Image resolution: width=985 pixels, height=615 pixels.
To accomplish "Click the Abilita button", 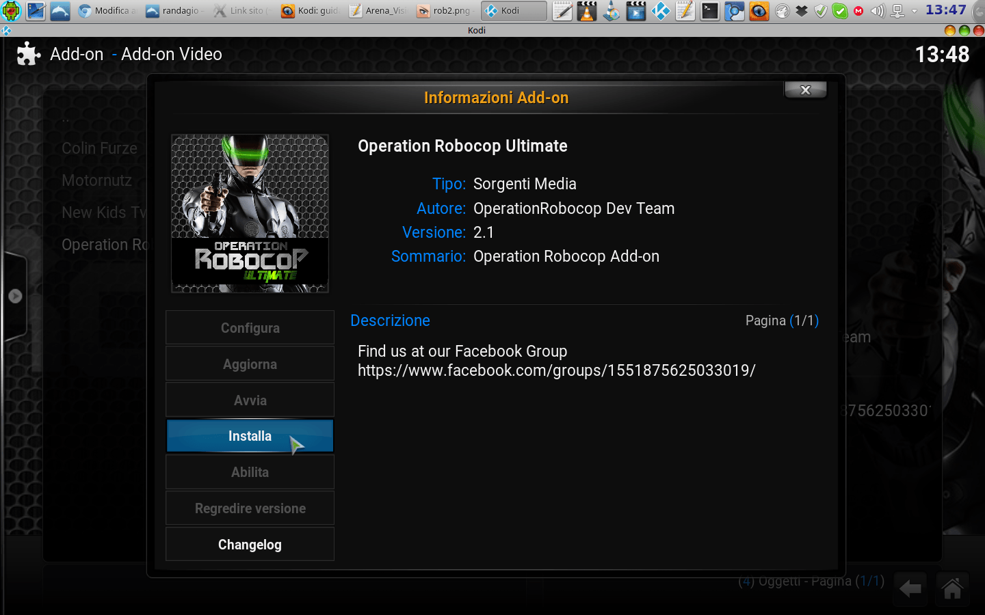I will point(250,472).
